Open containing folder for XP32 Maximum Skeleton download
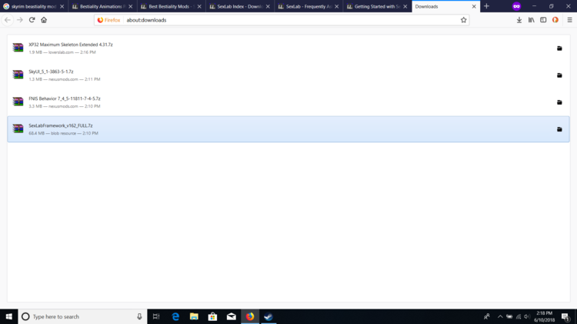577x324 pixels. [x=559, y=48]
